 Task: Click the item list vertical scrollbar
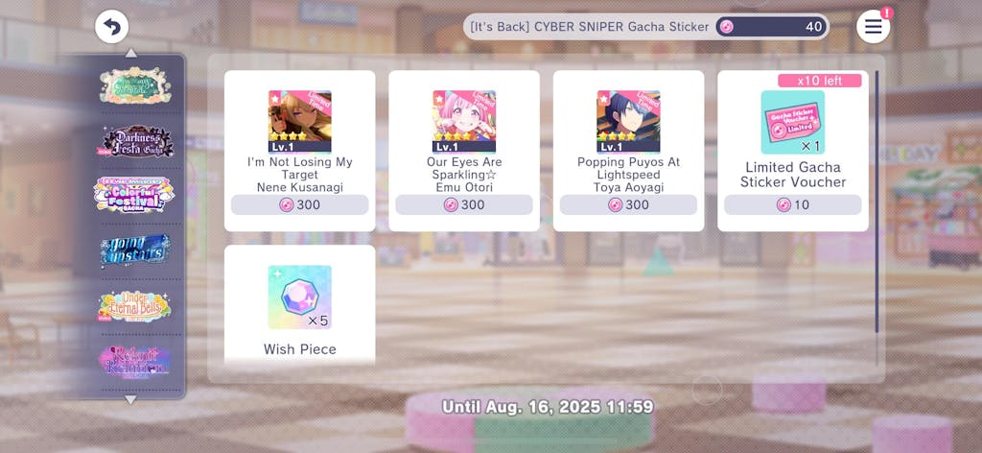[x=877, y=202]
